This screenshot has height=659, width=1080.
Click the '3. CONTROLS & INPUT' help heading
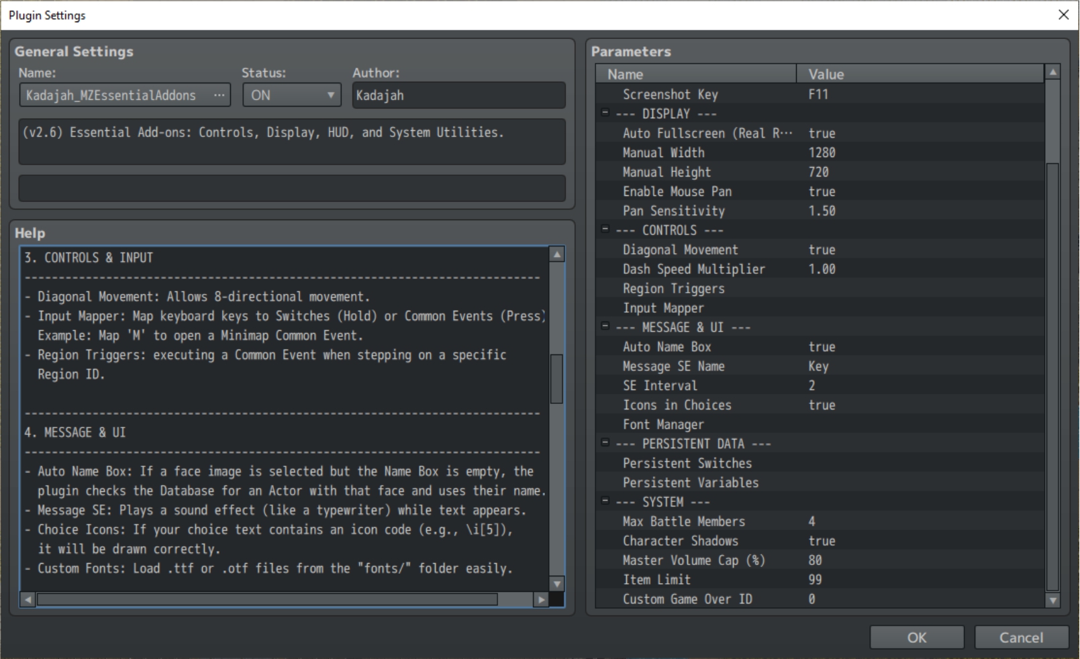(89, 258)
